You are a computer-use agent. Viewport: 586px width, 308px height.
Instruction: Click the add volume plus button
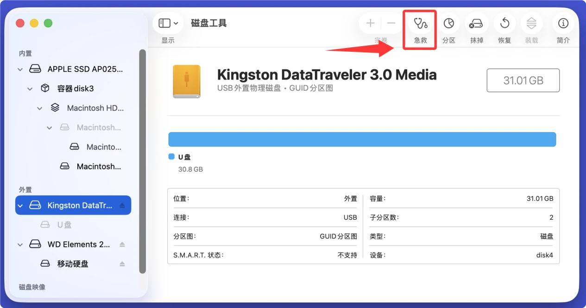(371, 23)
